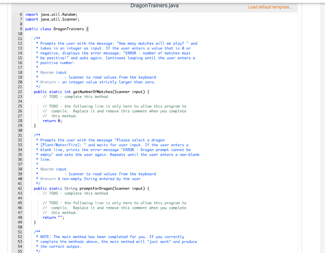The height and width of the screenshot is (253, 325).
Task: Click the 'be positive!" and asks again' comment line
Action: pos(116,58)
